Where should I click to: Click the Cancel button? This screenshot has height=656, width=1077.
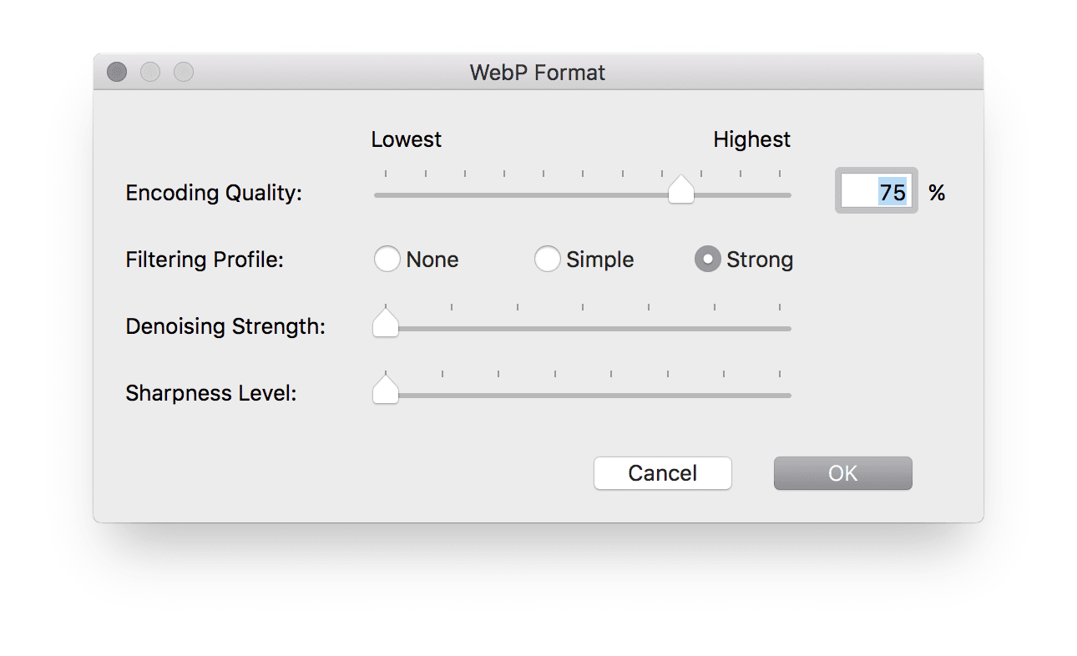coord(662,473)
